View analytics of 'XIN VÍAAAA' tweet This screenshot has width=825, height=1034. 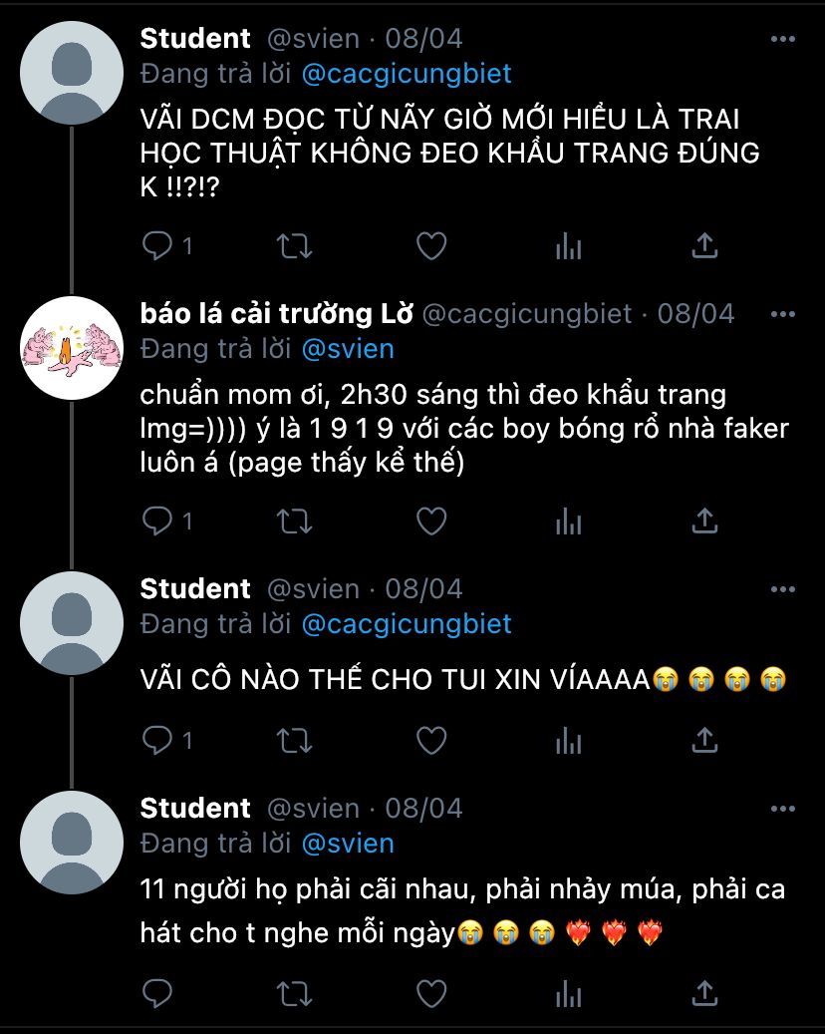tap(569, 741)
